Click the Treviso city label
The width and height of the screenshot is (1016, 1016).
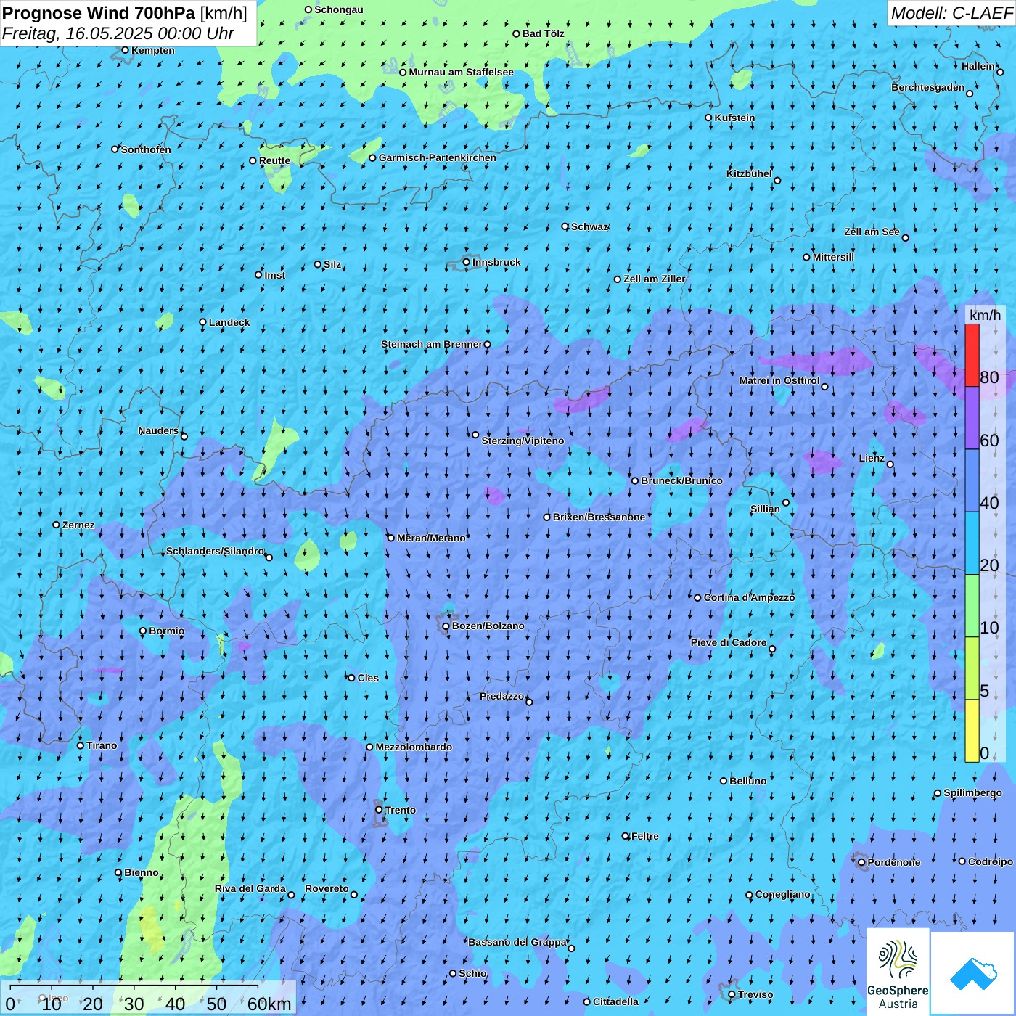755,994
